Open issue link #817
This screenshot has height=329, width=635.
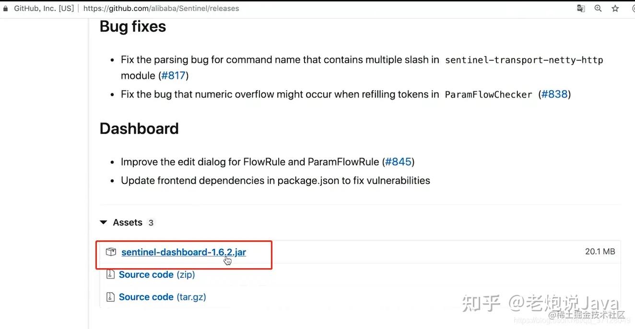[x=173, y=76]
